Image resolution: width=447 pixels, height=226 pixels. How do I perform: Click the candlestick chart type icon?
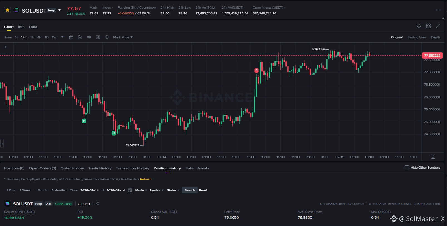(x=89, y=37)
